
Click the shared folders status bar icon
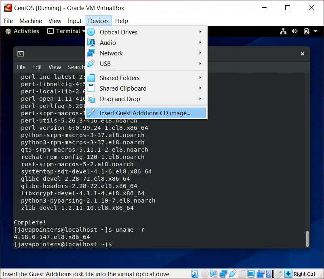tap(242, 274)
